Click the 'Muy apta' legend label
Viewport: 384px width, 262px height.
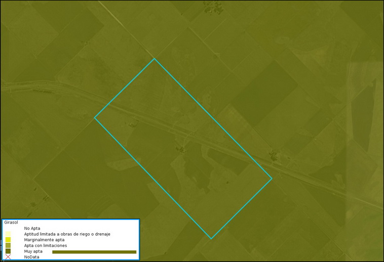pos(33,251)
